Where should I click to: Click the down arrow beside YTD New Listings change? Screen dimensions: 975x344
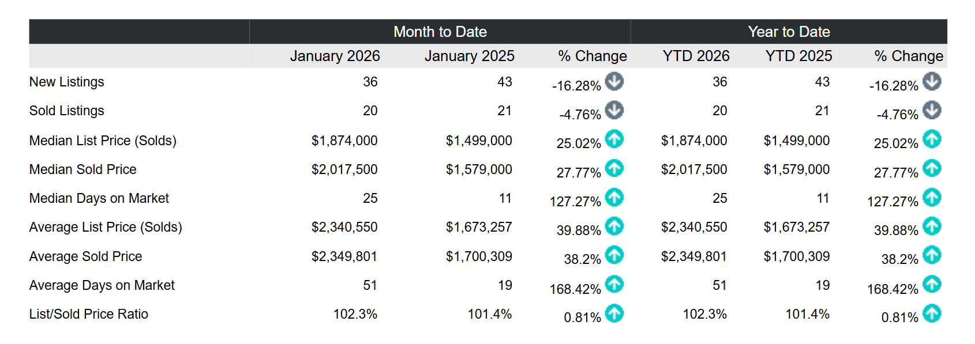931,81
